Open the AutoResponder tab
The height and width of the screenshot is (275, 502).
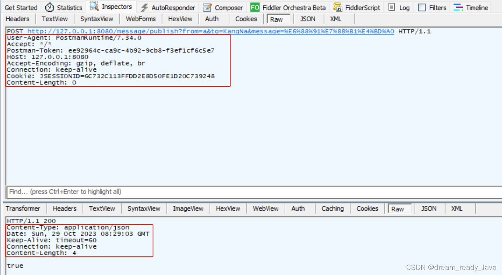click(168, 7)
